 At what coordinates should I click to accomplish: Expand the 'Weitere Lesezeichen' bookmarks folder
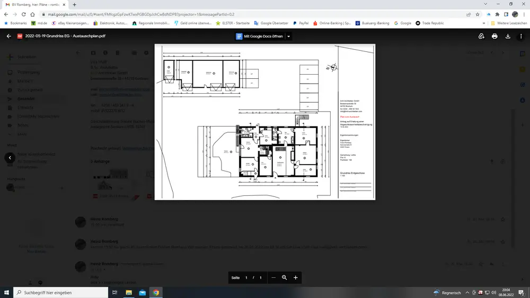tap(508, 23)
